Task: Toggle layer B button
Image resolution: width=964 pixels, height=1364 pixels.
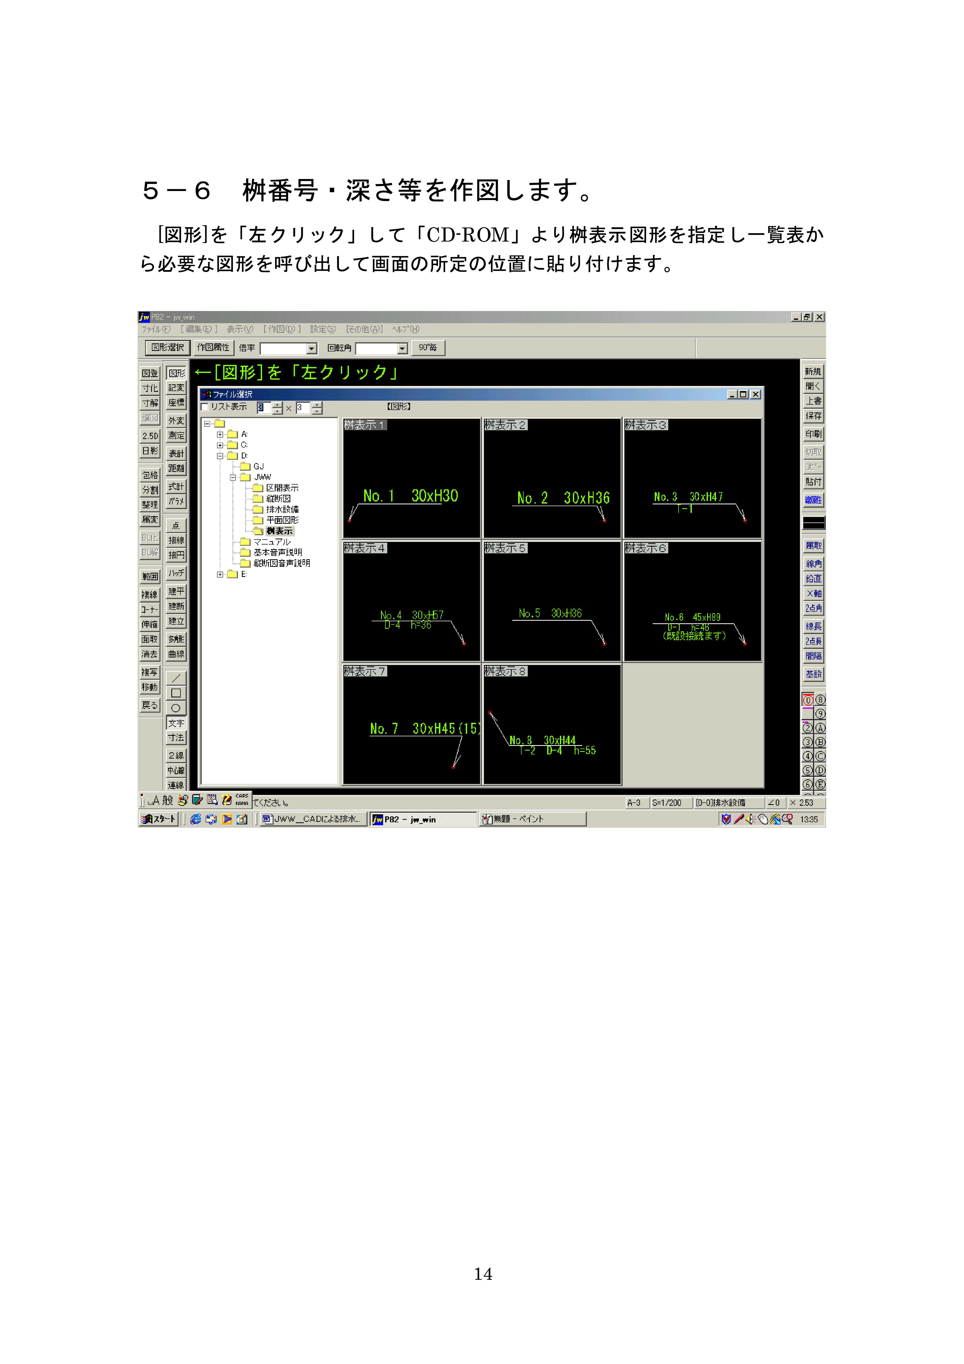Action: [820, 742]
